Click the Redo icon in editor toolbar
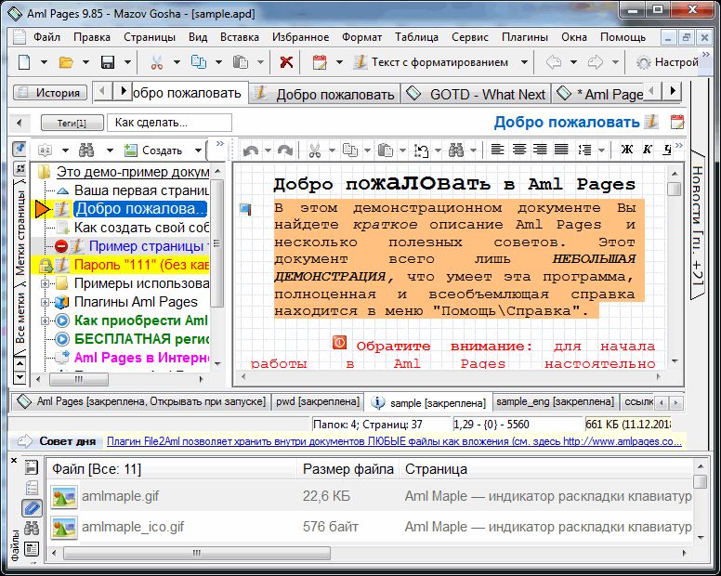721x576 pixels. [284, 151]
